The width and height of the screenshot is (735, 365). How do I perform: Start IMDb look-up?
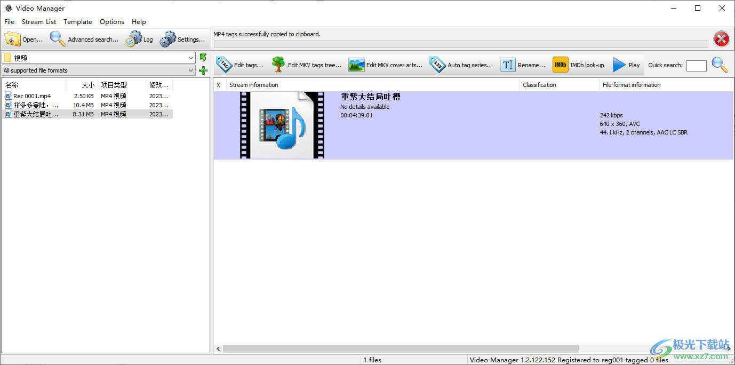pos(579,65)
